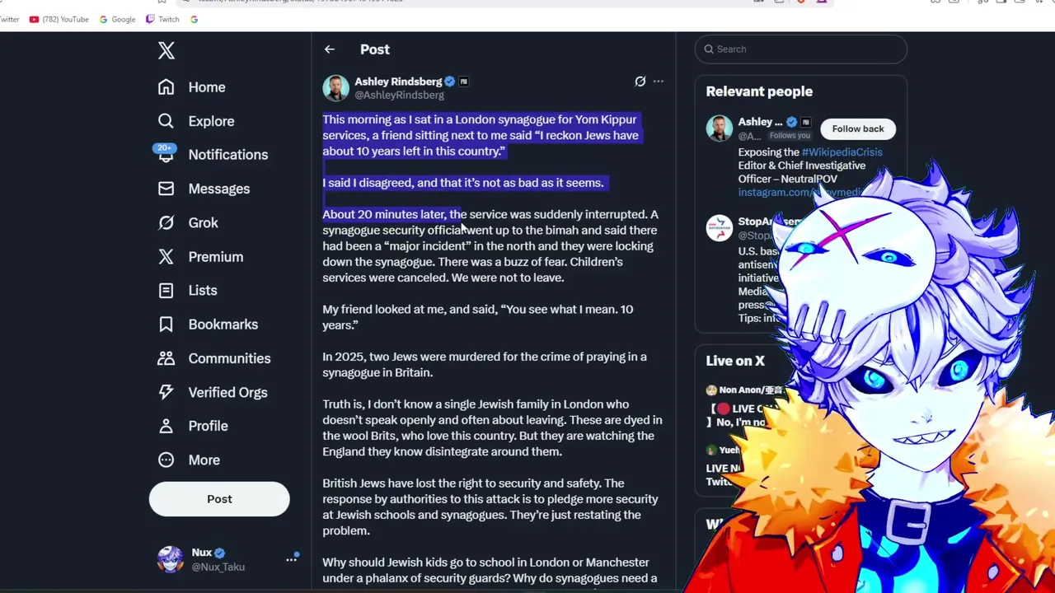
Task: Open the post's three-dot more menu
Action: point(659,82)
